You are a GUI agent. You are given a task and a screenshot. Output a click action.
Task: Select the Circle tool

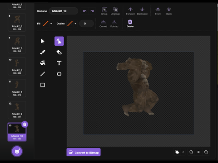(59, 74)
